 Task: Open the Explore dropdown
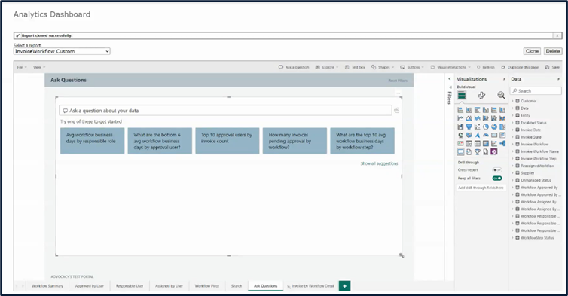(x=327, y=67)
